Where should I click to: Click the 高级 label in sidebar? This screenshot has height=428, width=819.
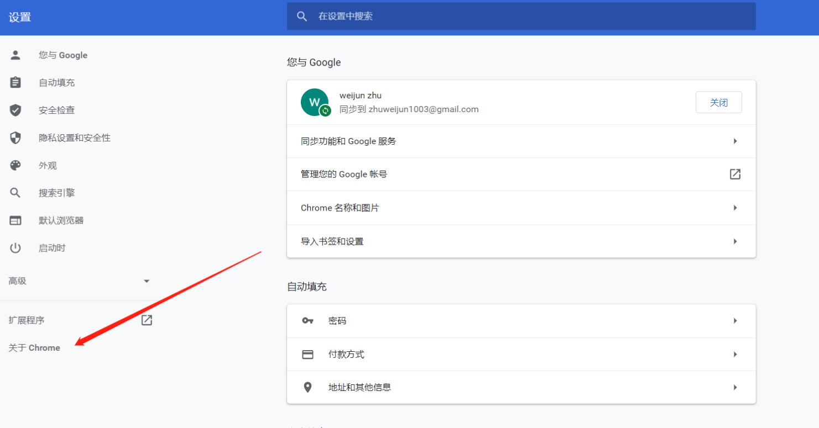[17, 281]
